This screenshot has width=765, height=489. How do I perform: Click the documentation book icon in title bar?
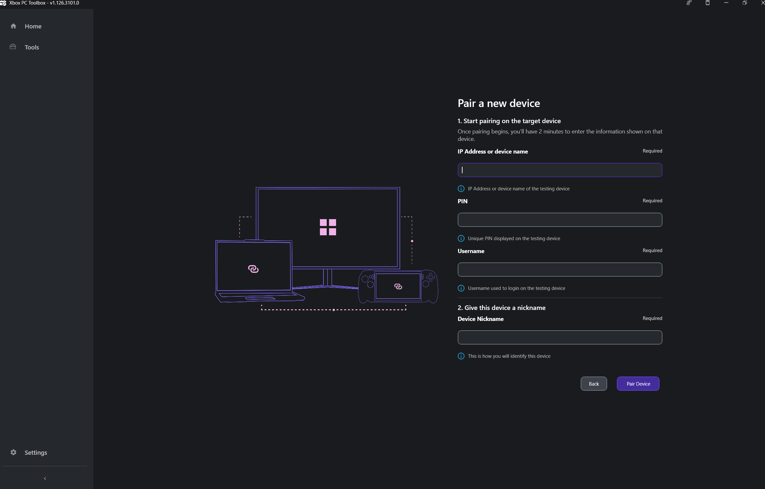coord(708,3)
